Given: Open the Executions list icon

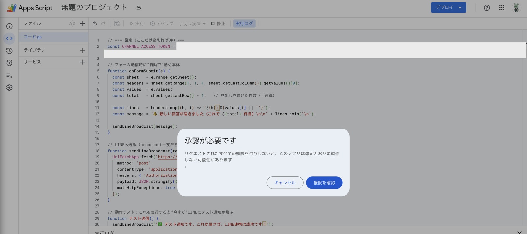Looking at the screenshot, I should point(9,76).
